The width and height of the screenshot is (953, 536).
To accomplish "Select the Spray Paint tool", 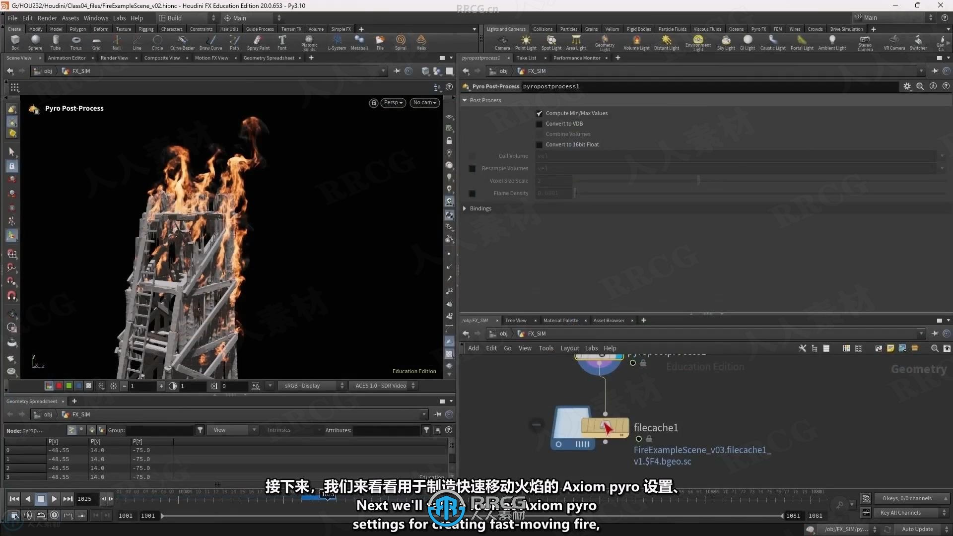I will (258, 42).
